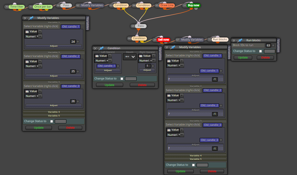
Task: Open Variables side tab of Run blocks panel
Action: [x=278, y=46]
